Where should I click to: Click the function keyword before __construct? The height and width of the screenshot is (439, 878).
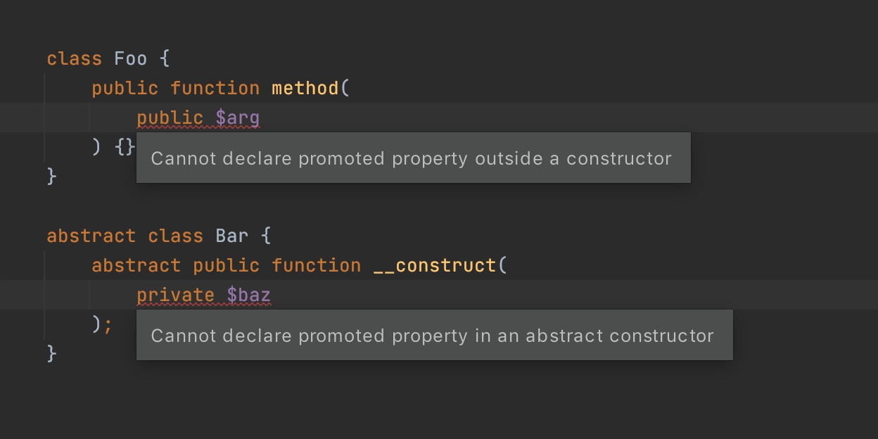pyautogui.click(x=317, y=265)
